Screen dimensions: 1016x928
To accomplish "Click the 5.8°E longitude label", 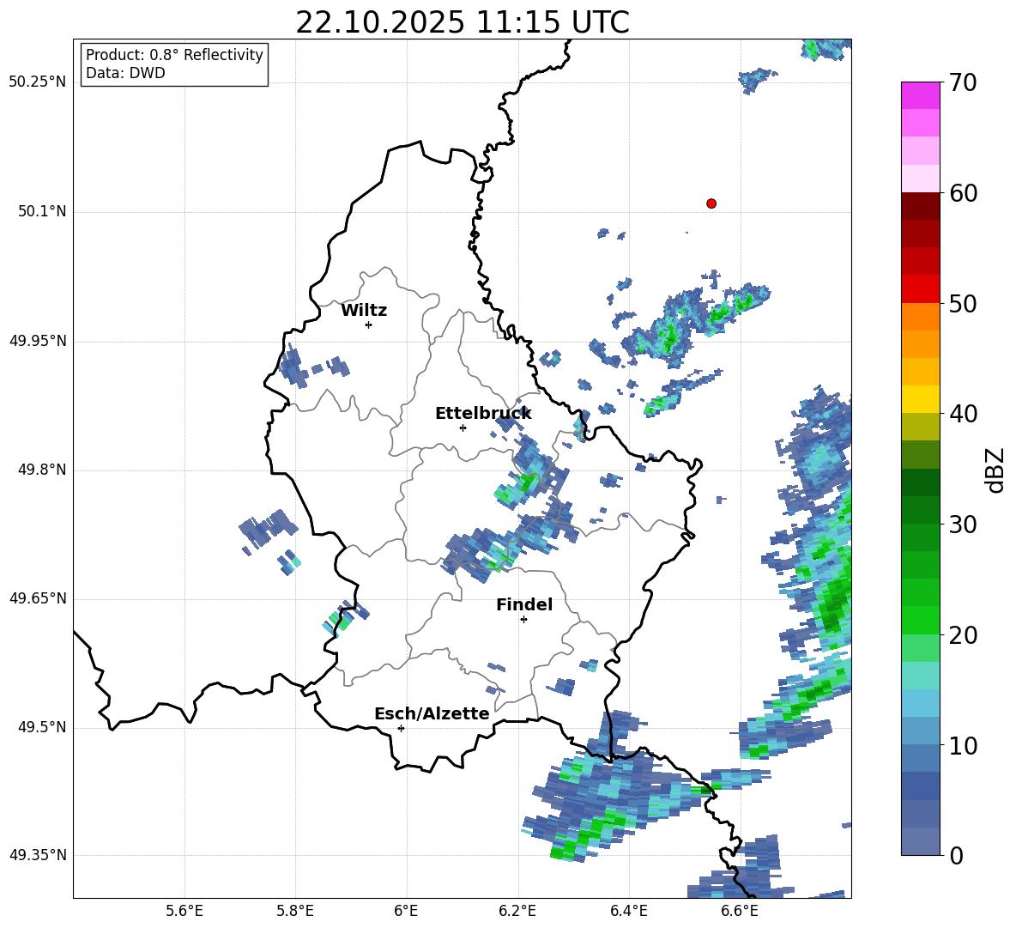I will [295, 912].
